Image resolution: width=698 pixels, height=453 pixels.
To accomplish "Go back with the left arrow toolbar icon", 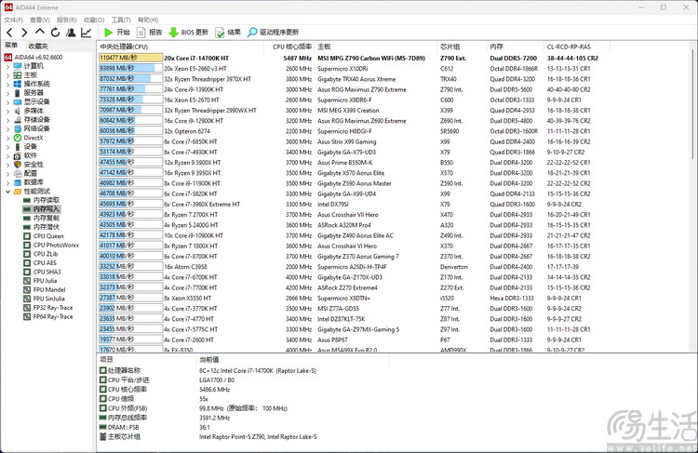I will (9, 32).
